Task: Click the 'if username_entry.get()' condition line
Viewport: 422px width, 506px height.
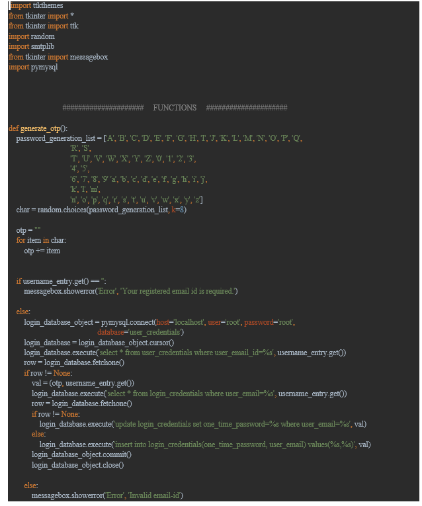Action: (x=61, y=281)
